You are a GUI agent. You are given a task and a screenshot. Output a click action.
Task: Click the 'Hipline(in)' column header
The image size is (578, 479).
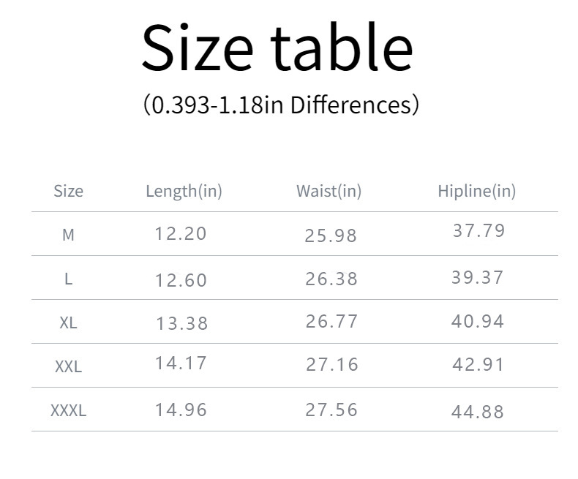click(x=476, y=191)
